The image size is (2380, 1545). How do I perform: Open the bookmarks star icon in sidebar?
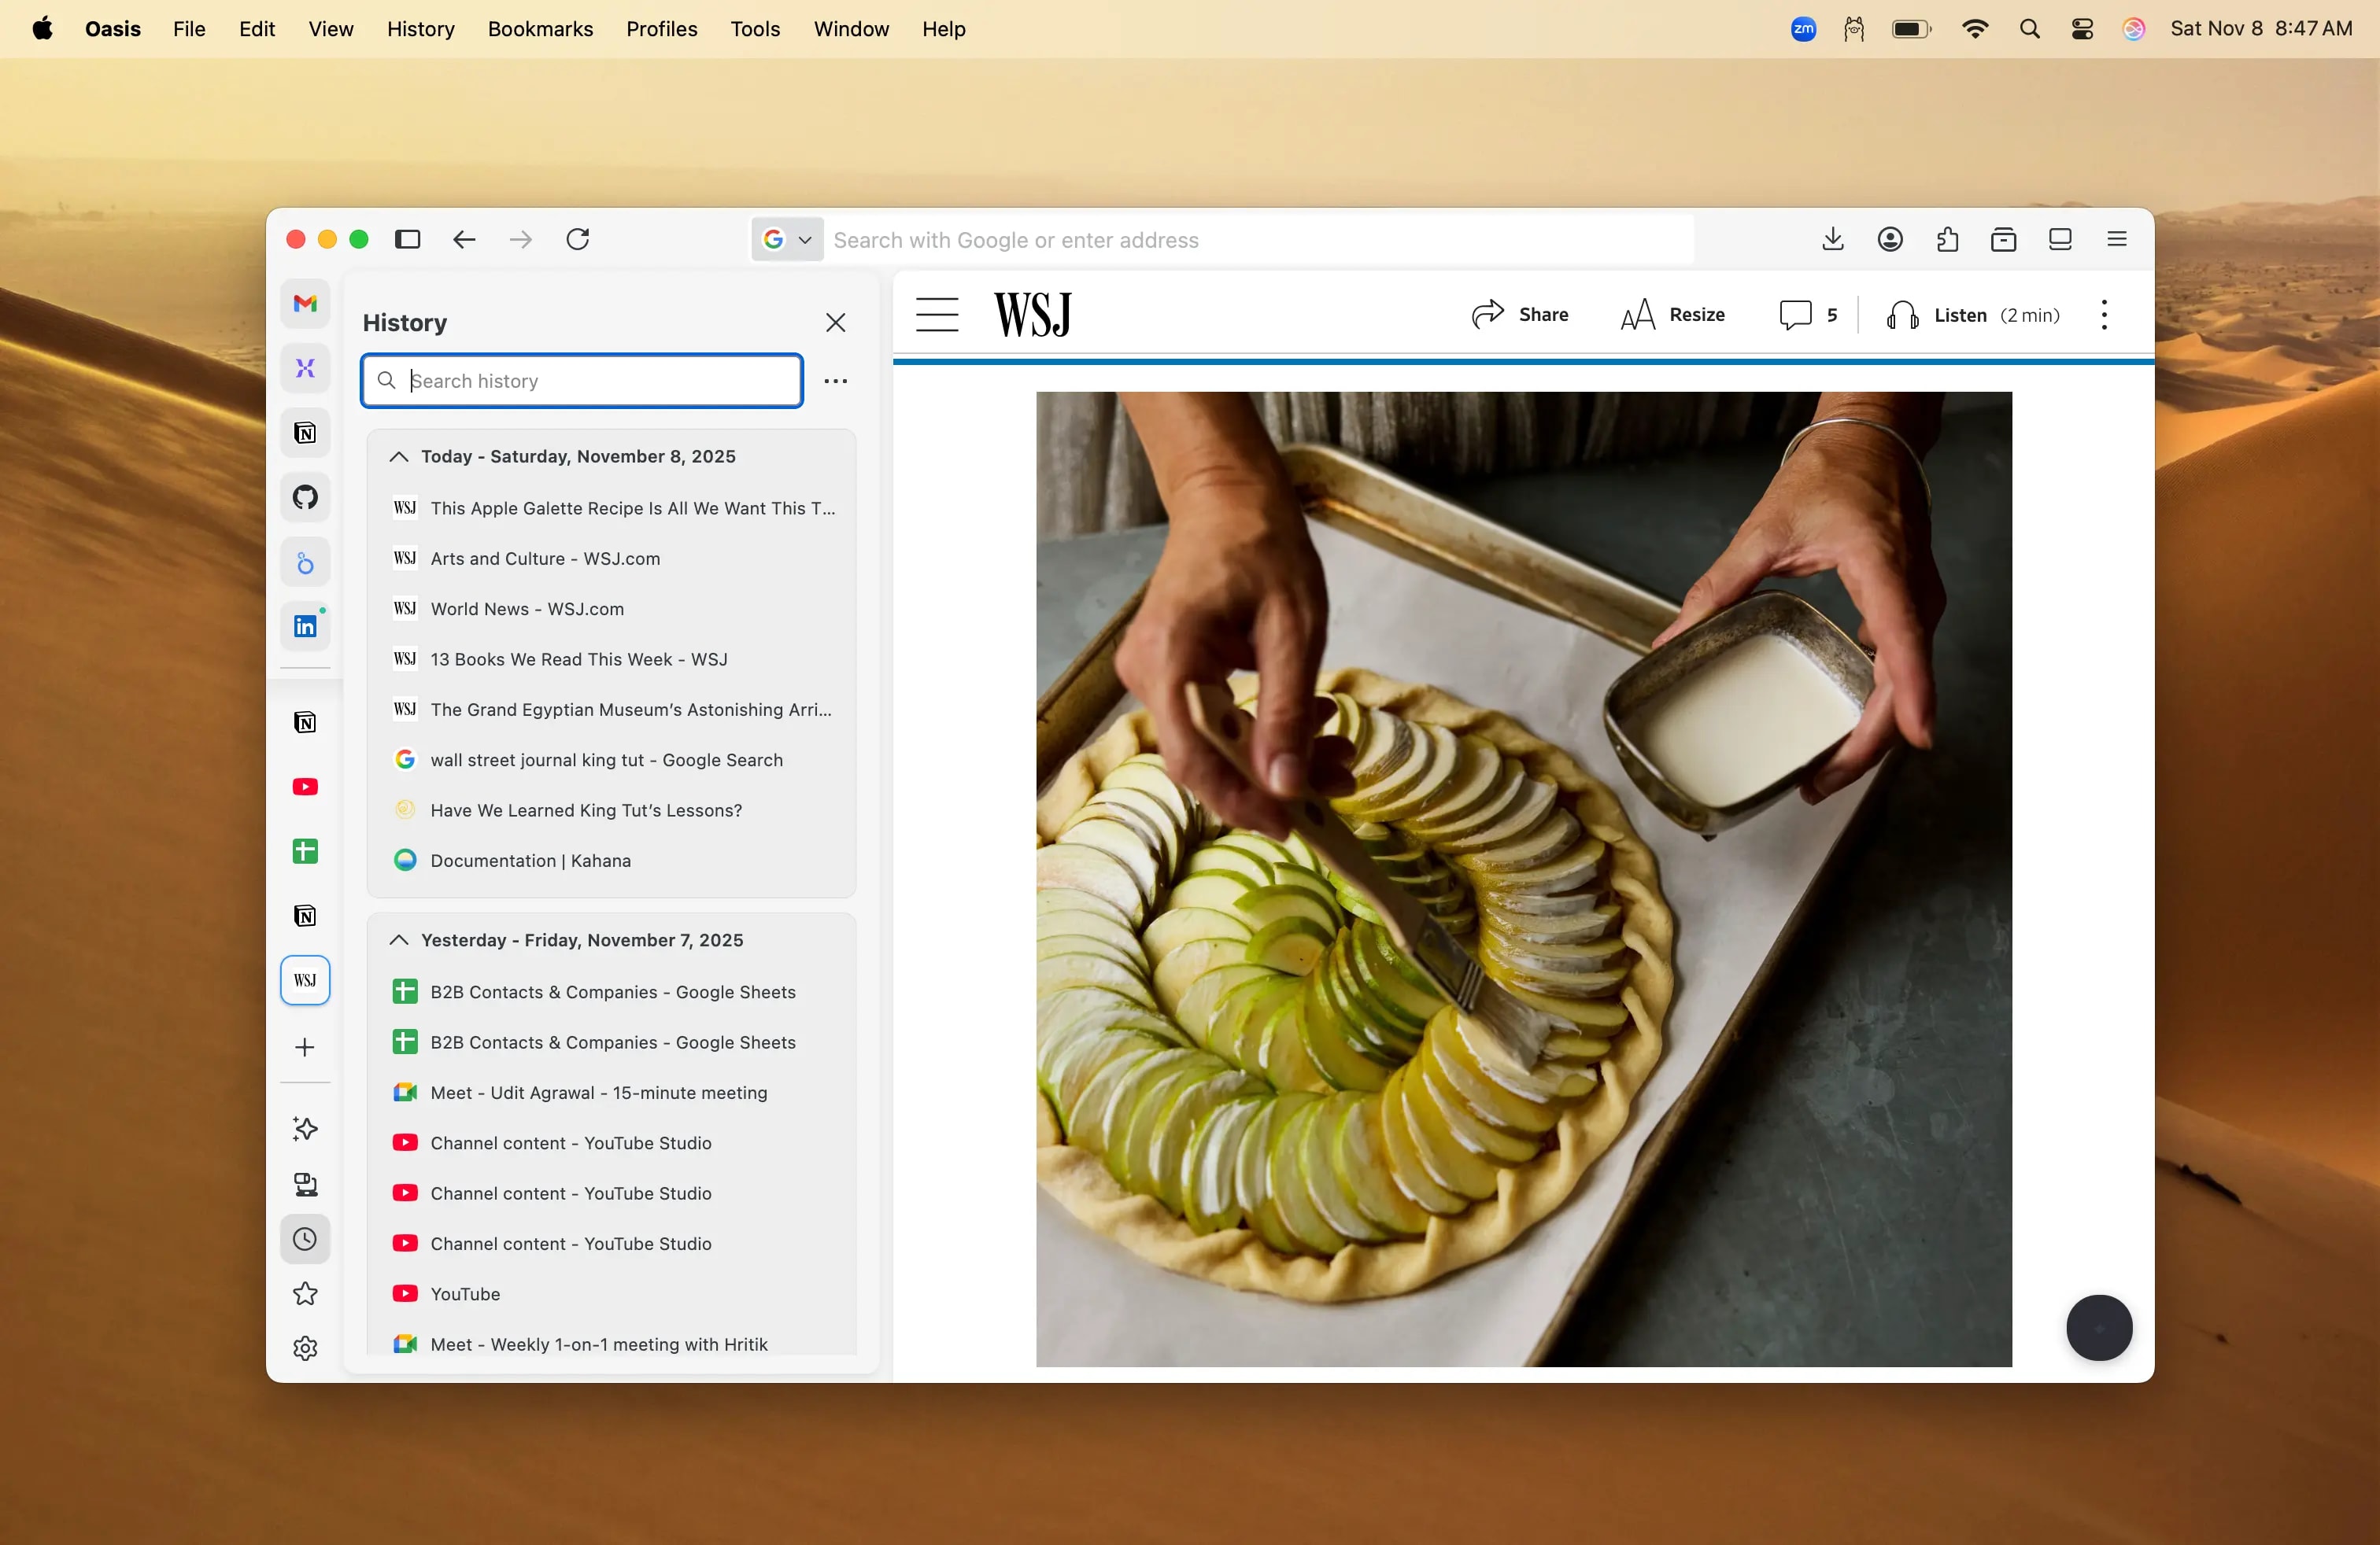tap(305, 1294)
